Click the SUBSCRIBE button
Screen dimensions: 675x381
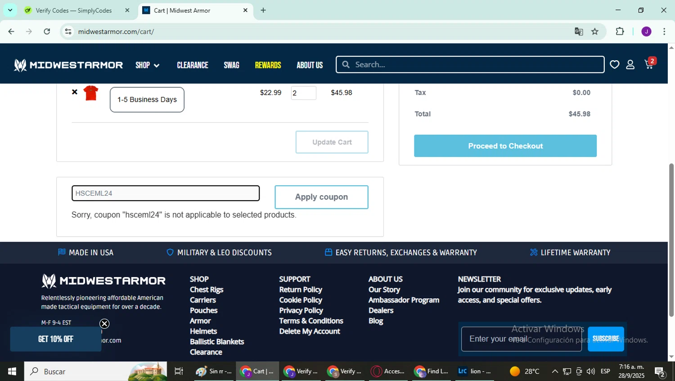pos(606,339)
